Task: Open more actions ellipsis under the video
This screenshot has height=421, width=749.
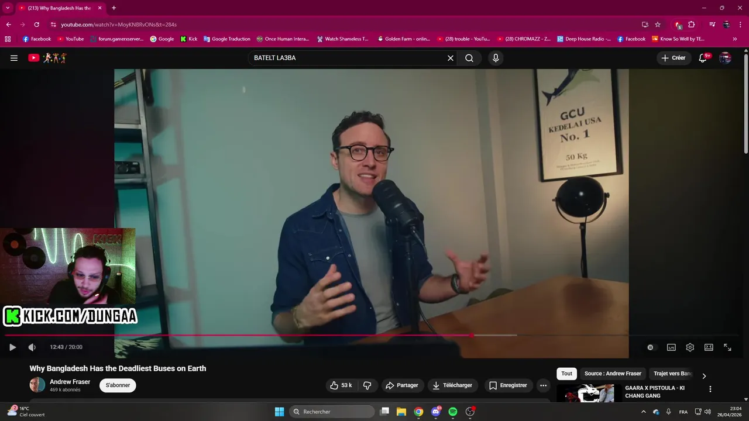Action: [543, 385]
